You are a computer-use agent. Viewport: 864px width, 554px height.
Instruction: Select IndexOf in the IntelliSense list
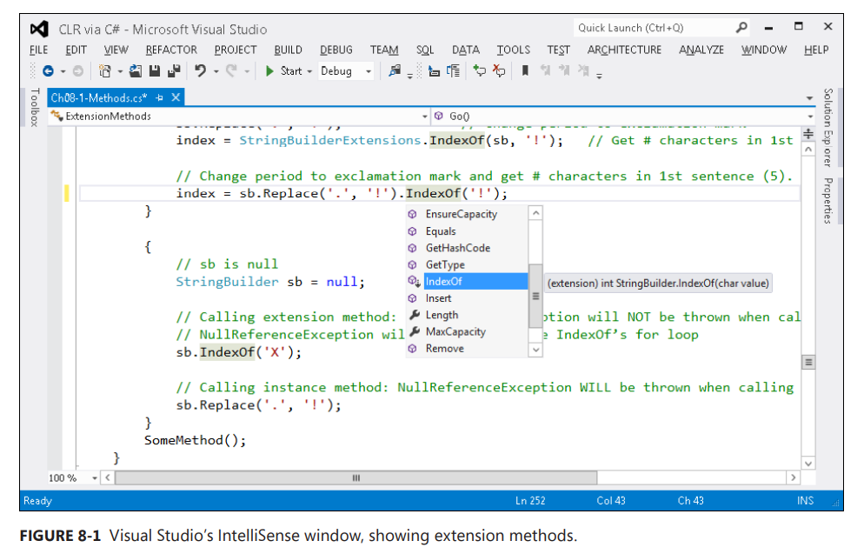[x=443, y=282]
